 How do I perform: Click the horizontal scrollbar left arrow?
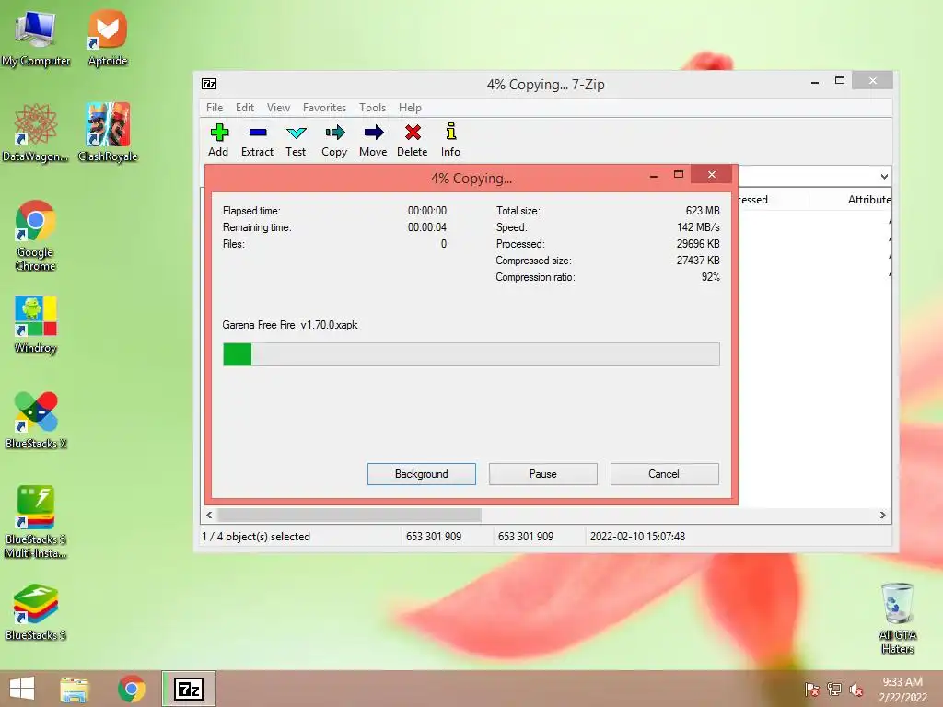209,515
